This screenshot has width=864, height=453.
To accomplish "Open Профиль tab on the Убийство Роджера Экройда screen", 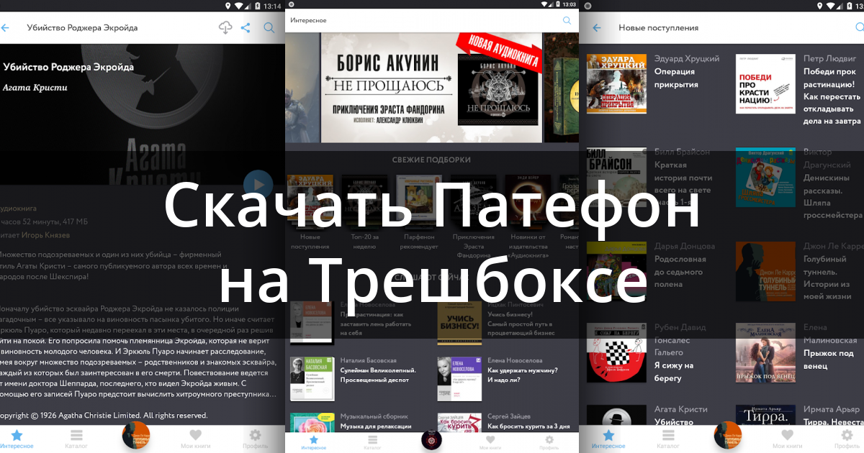I will (x=255, y=439).
